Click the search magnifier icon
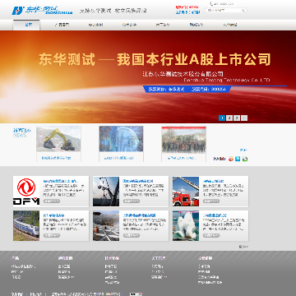296x296 pixels. (243, 11)
